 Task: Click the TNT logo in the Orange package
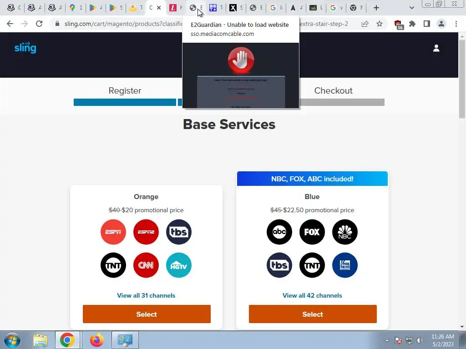click(x=113, y=265)
